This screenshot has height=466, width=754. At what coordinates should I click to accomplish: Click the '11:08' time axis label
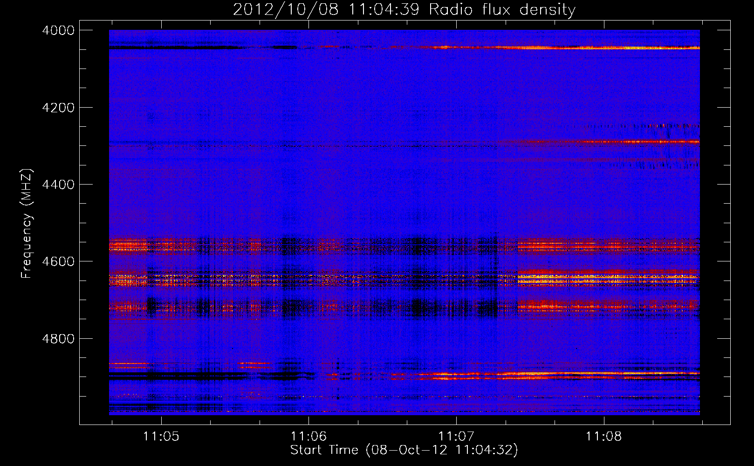604,436
